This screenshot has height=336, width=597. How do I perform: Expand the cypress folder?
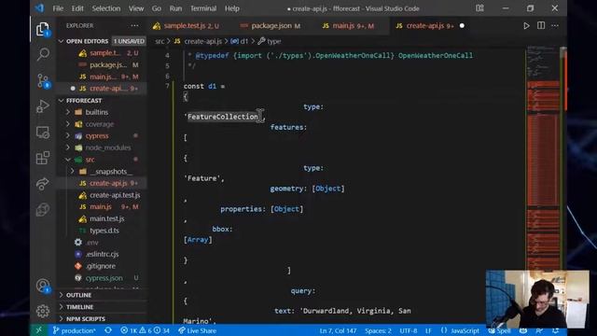(x=97, y=136)
